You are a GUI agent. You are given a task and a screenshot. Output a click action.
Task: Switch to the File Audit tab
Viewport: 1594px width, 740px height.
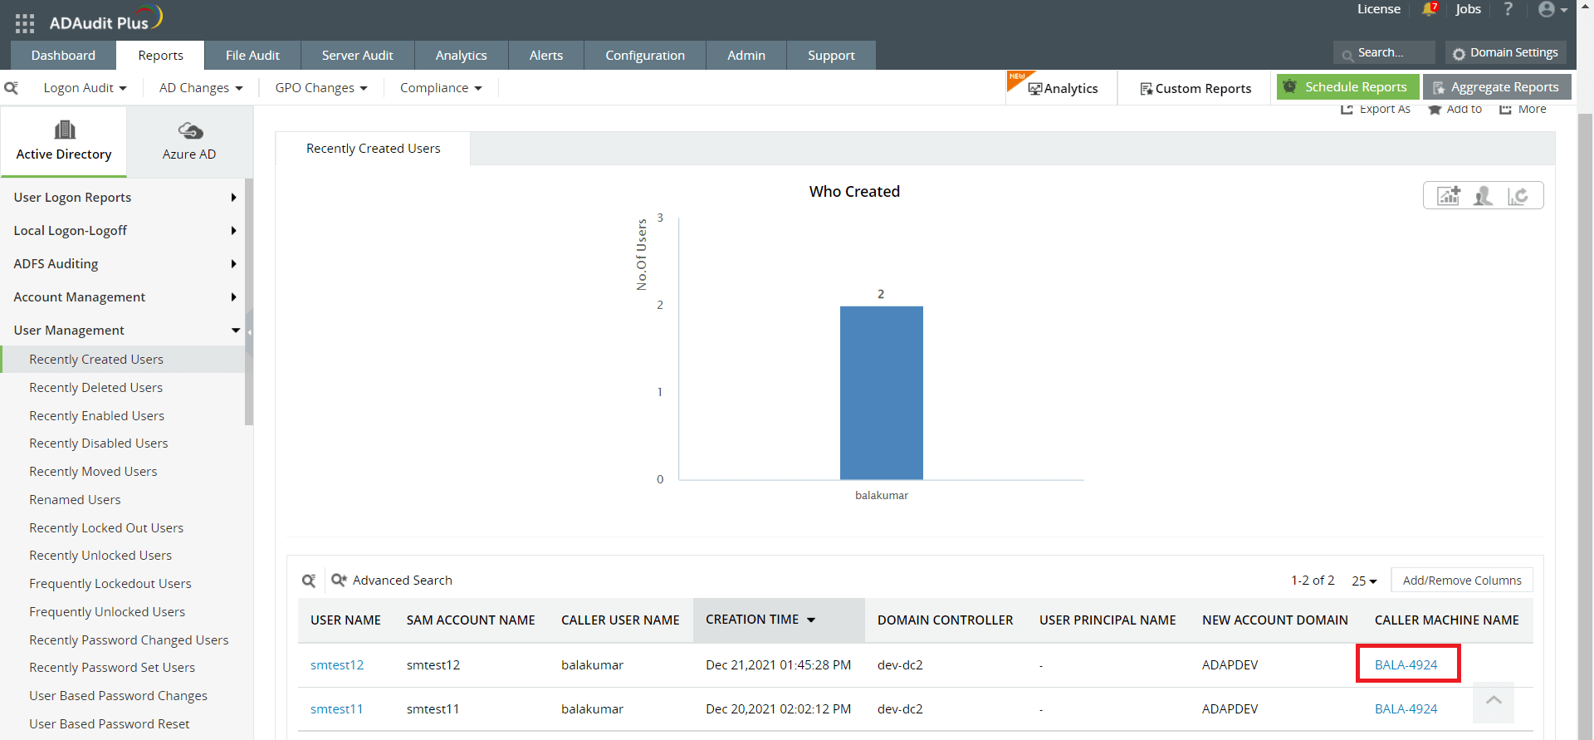pyautogui.click(x=252, y=56)
